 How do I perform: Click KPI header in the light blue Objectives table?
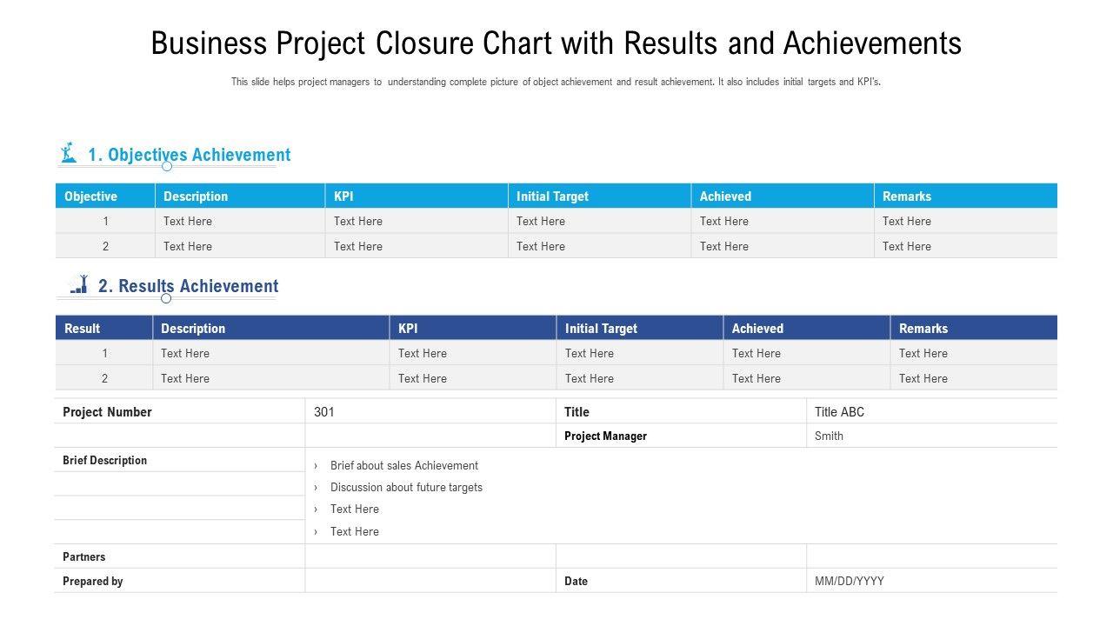pyautogui.click(x=343, y=196)
